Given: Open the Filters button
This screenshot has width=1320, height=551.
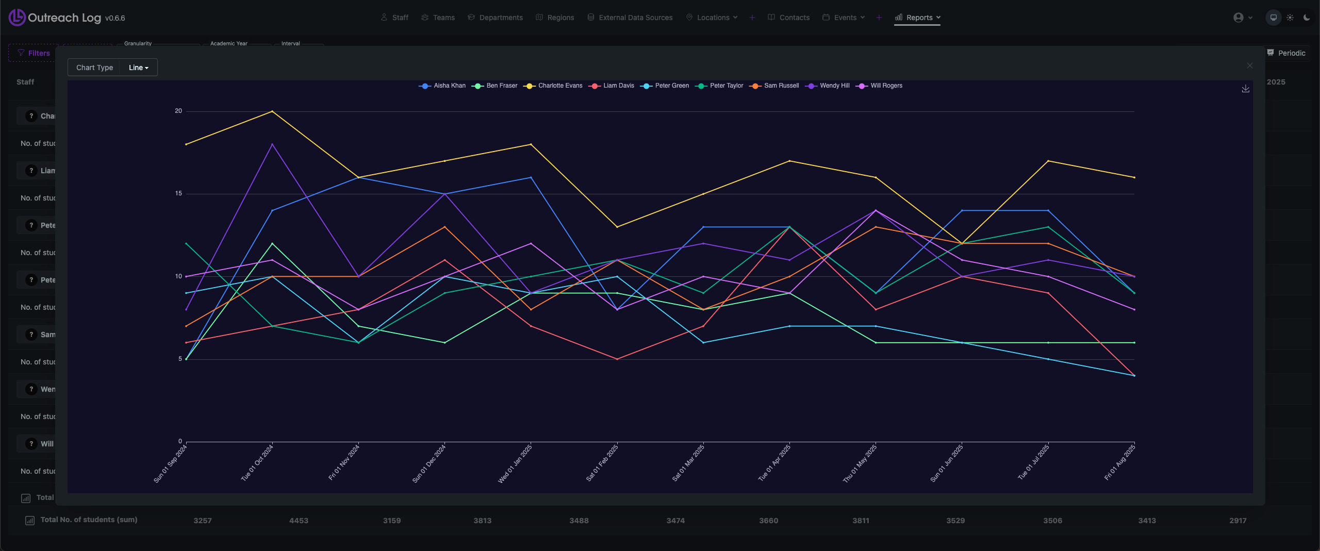Looking at the screenshot, I should click(34, 53).
